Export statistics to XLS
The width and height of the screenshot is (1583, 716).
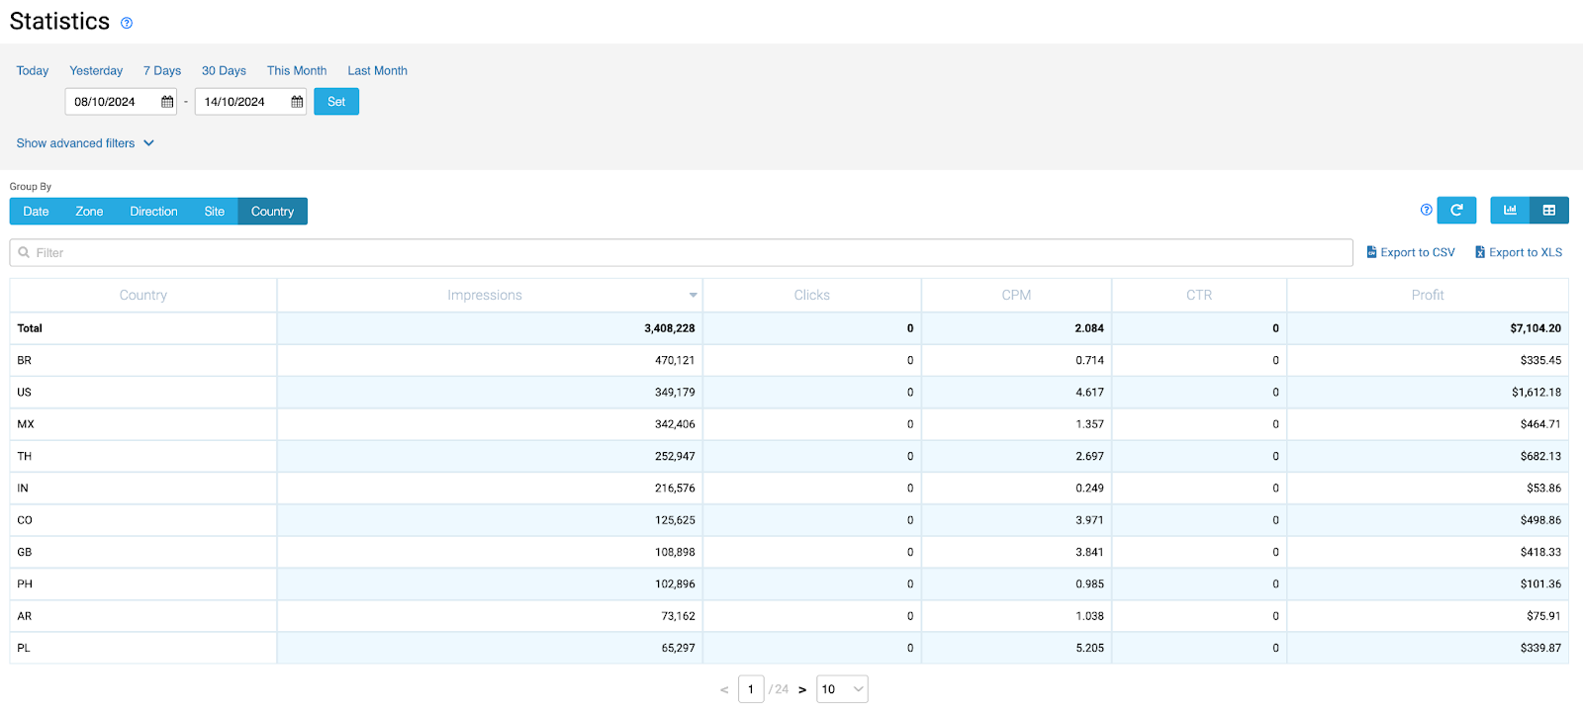(1519, 252)
